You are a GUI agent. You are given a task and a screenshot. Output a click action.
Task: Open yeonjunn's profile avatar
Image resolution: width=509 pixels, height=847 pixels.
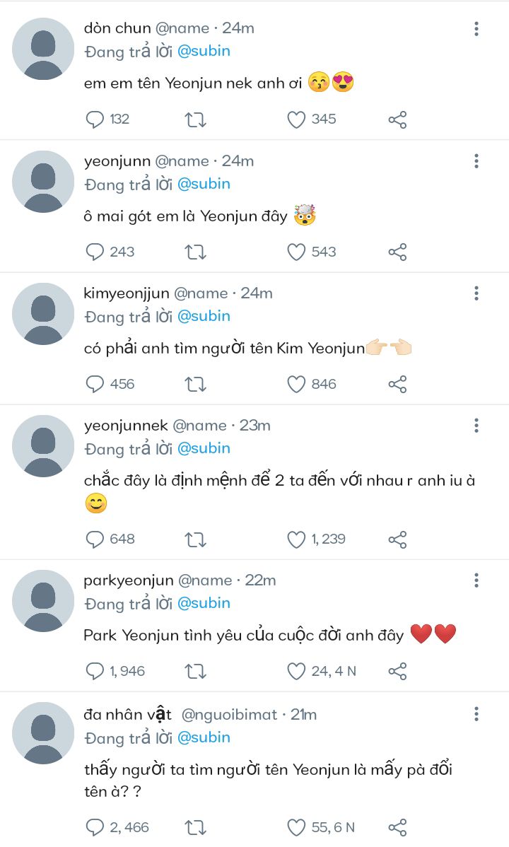point(43,182)
